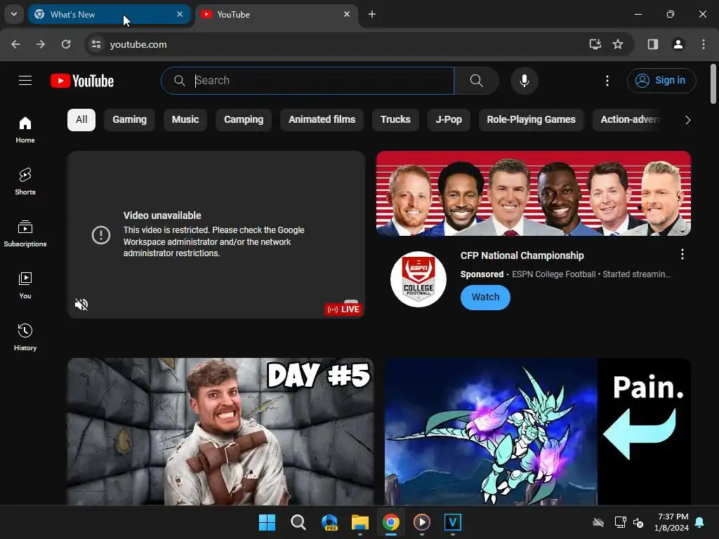
Task: Toggle YouTube guide hamburger menu
Action: 25,81
